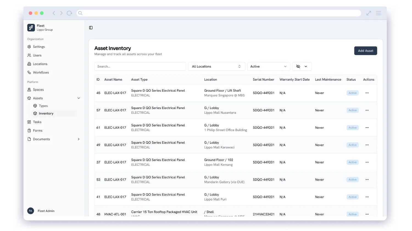Open row actions for asset ID 53
Viewport: 412px width, 231px height.
coord(367,180)
